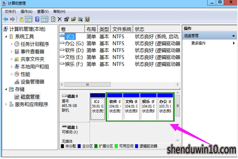The height and width of the screenshot is (159, 238).
Task: Collapse the 磁盘管理 actions section arrow
Action: pos(234,36)
